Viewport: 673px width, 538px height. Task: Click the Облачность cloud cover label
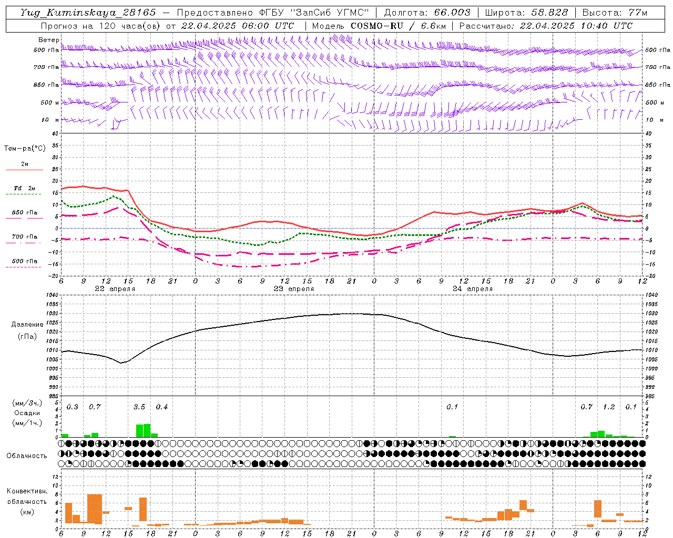[x=27, y=456]
